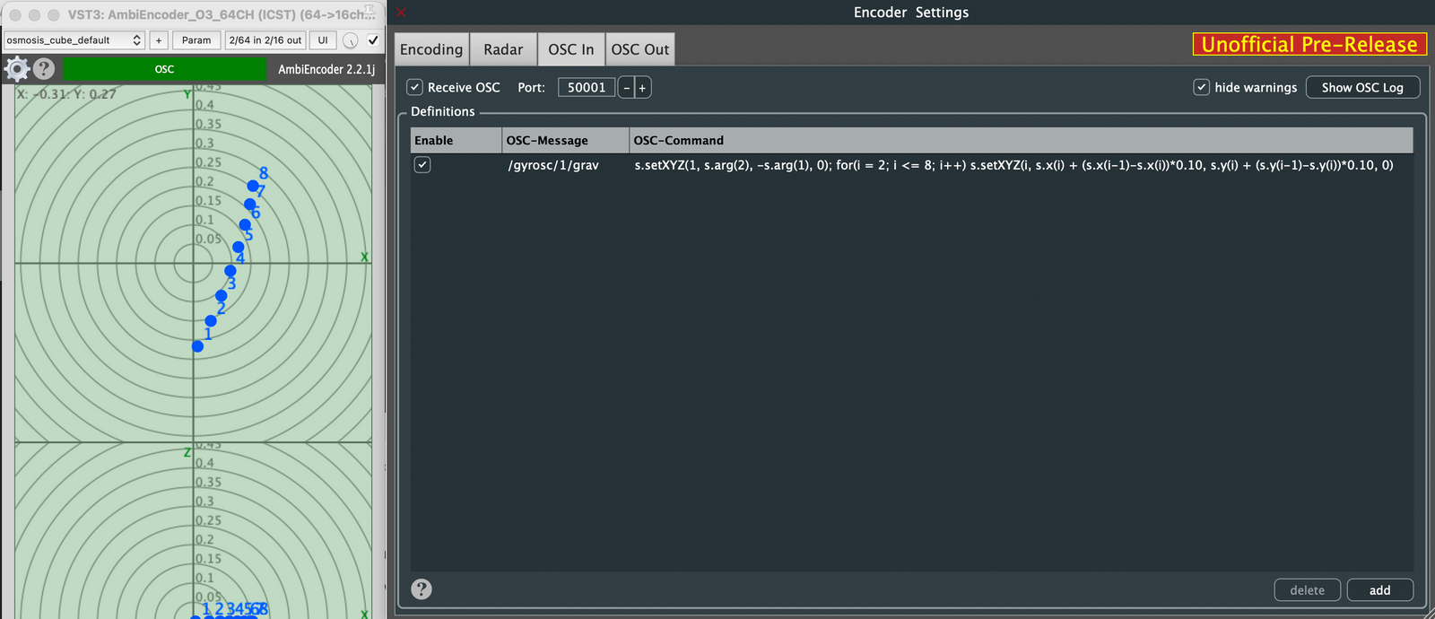Increase OSC port with plus button
Viewport: 1435px width, 619px height.
coord(642,88)
